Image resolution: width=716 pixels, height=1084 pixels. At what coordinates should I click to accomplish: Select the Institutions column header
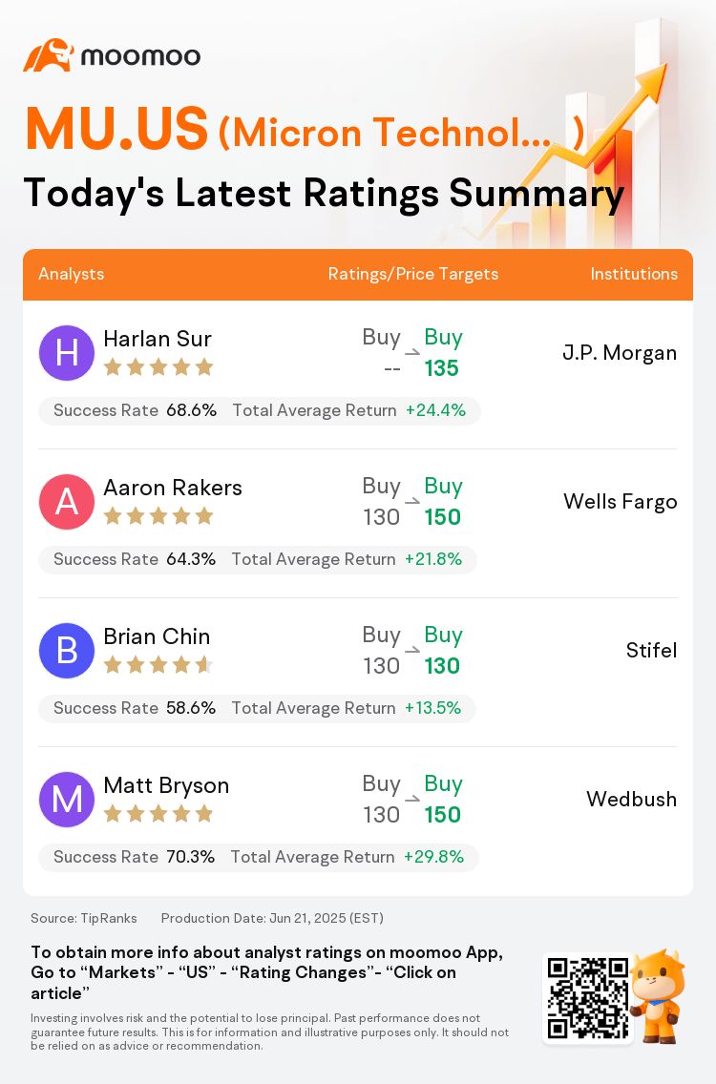(x=634, y=274)
